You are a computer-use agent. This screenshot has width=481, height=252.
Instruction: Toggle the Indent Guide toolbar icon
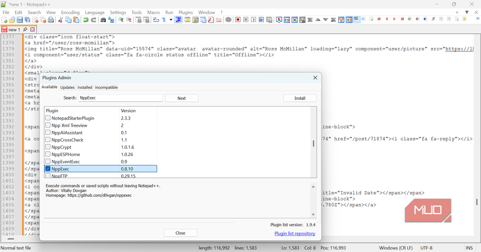point(178,20)
